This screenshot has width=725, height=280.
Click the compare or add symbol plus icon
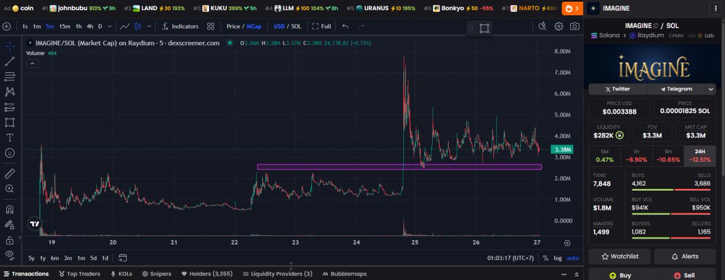coord(7,27)
